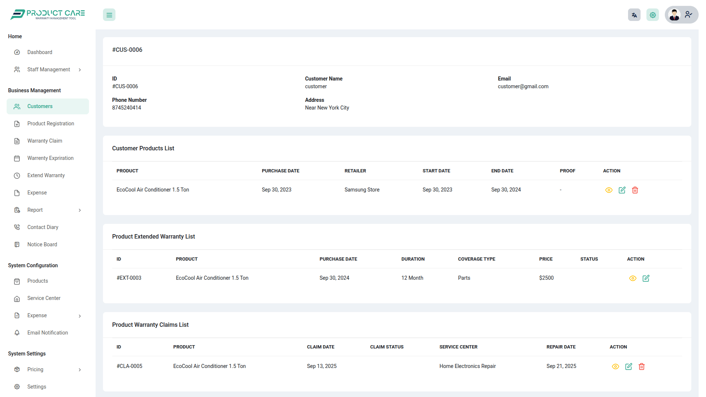706x397 pixels.
Task: Open the language translation icon
Action: [634, 15]
